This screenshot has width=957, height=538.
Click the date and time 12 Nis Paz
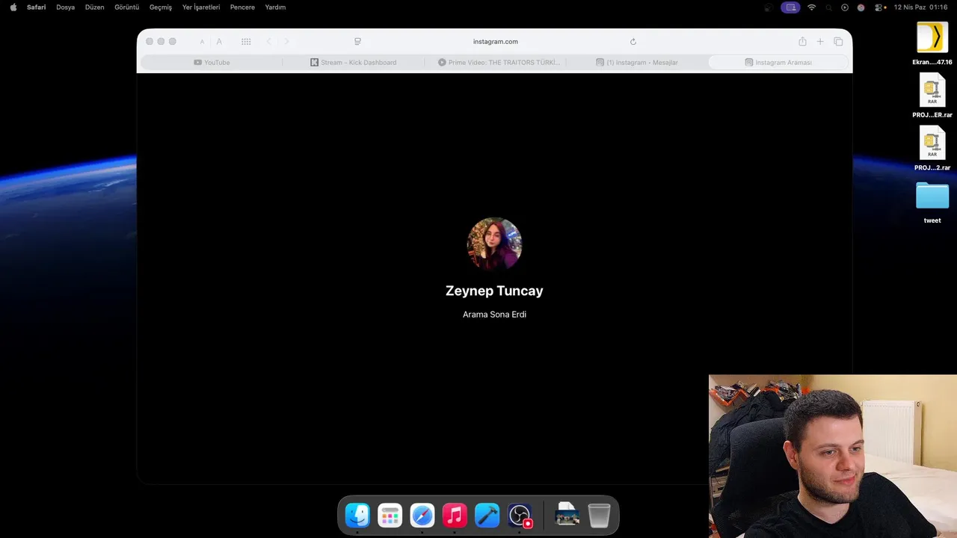pos(920,7)
